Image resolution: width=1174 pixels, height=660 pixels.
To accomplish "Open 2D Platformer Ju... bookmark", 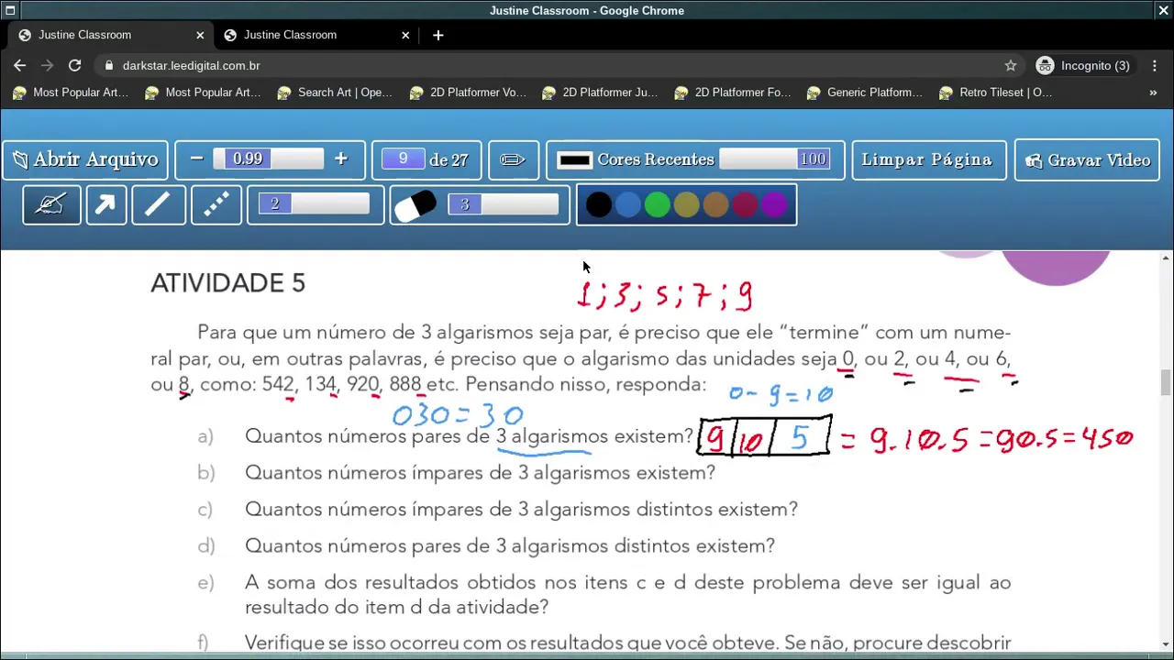I will point(599,93).
